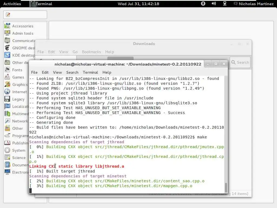Open the Localization category icon
Image resolution: width=277 pixels, height=208 pixels.
pyautogui.click(x=7, y=106)
